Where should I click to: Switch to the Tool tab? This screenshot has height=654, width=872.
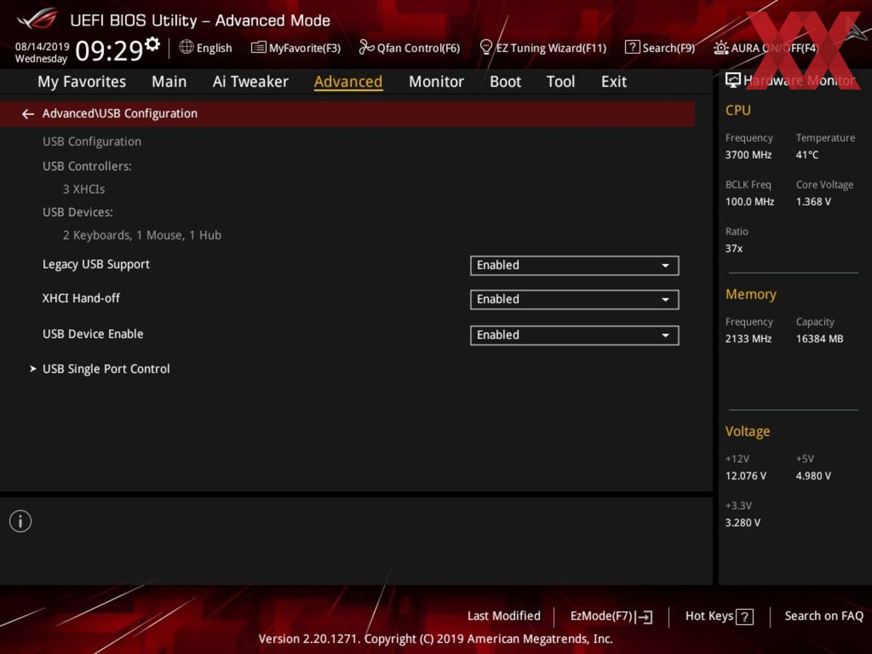(x=560, y=81)
